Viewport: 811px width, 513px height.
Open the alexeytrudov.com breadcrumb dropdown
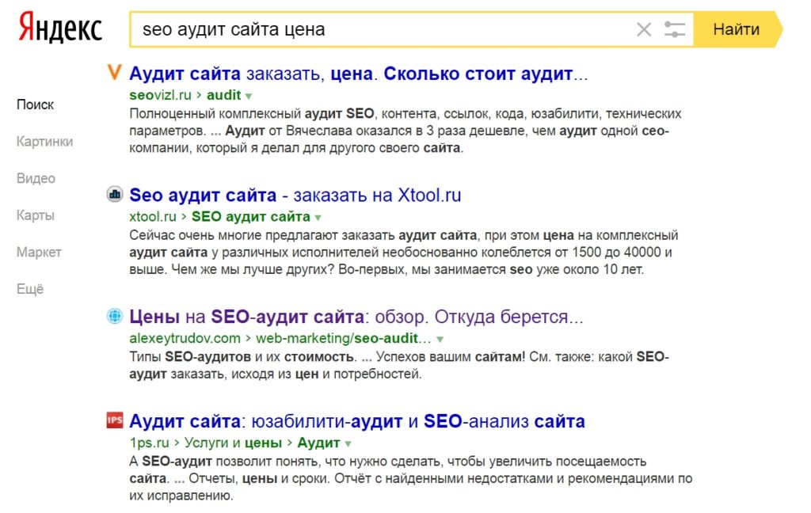pos(439,338)
